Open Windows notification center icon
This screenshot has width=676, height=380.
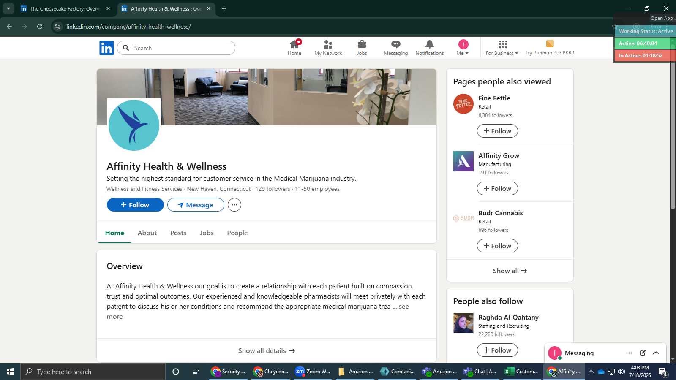pos(662,372)
